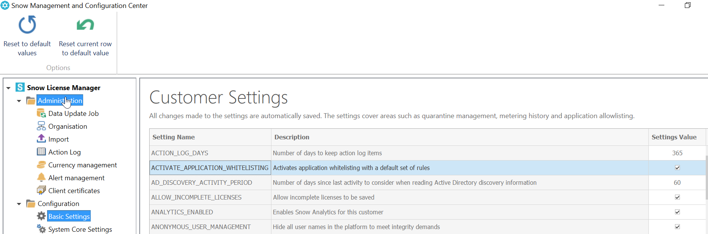Click Reset to default values label

tap(27, 48)
